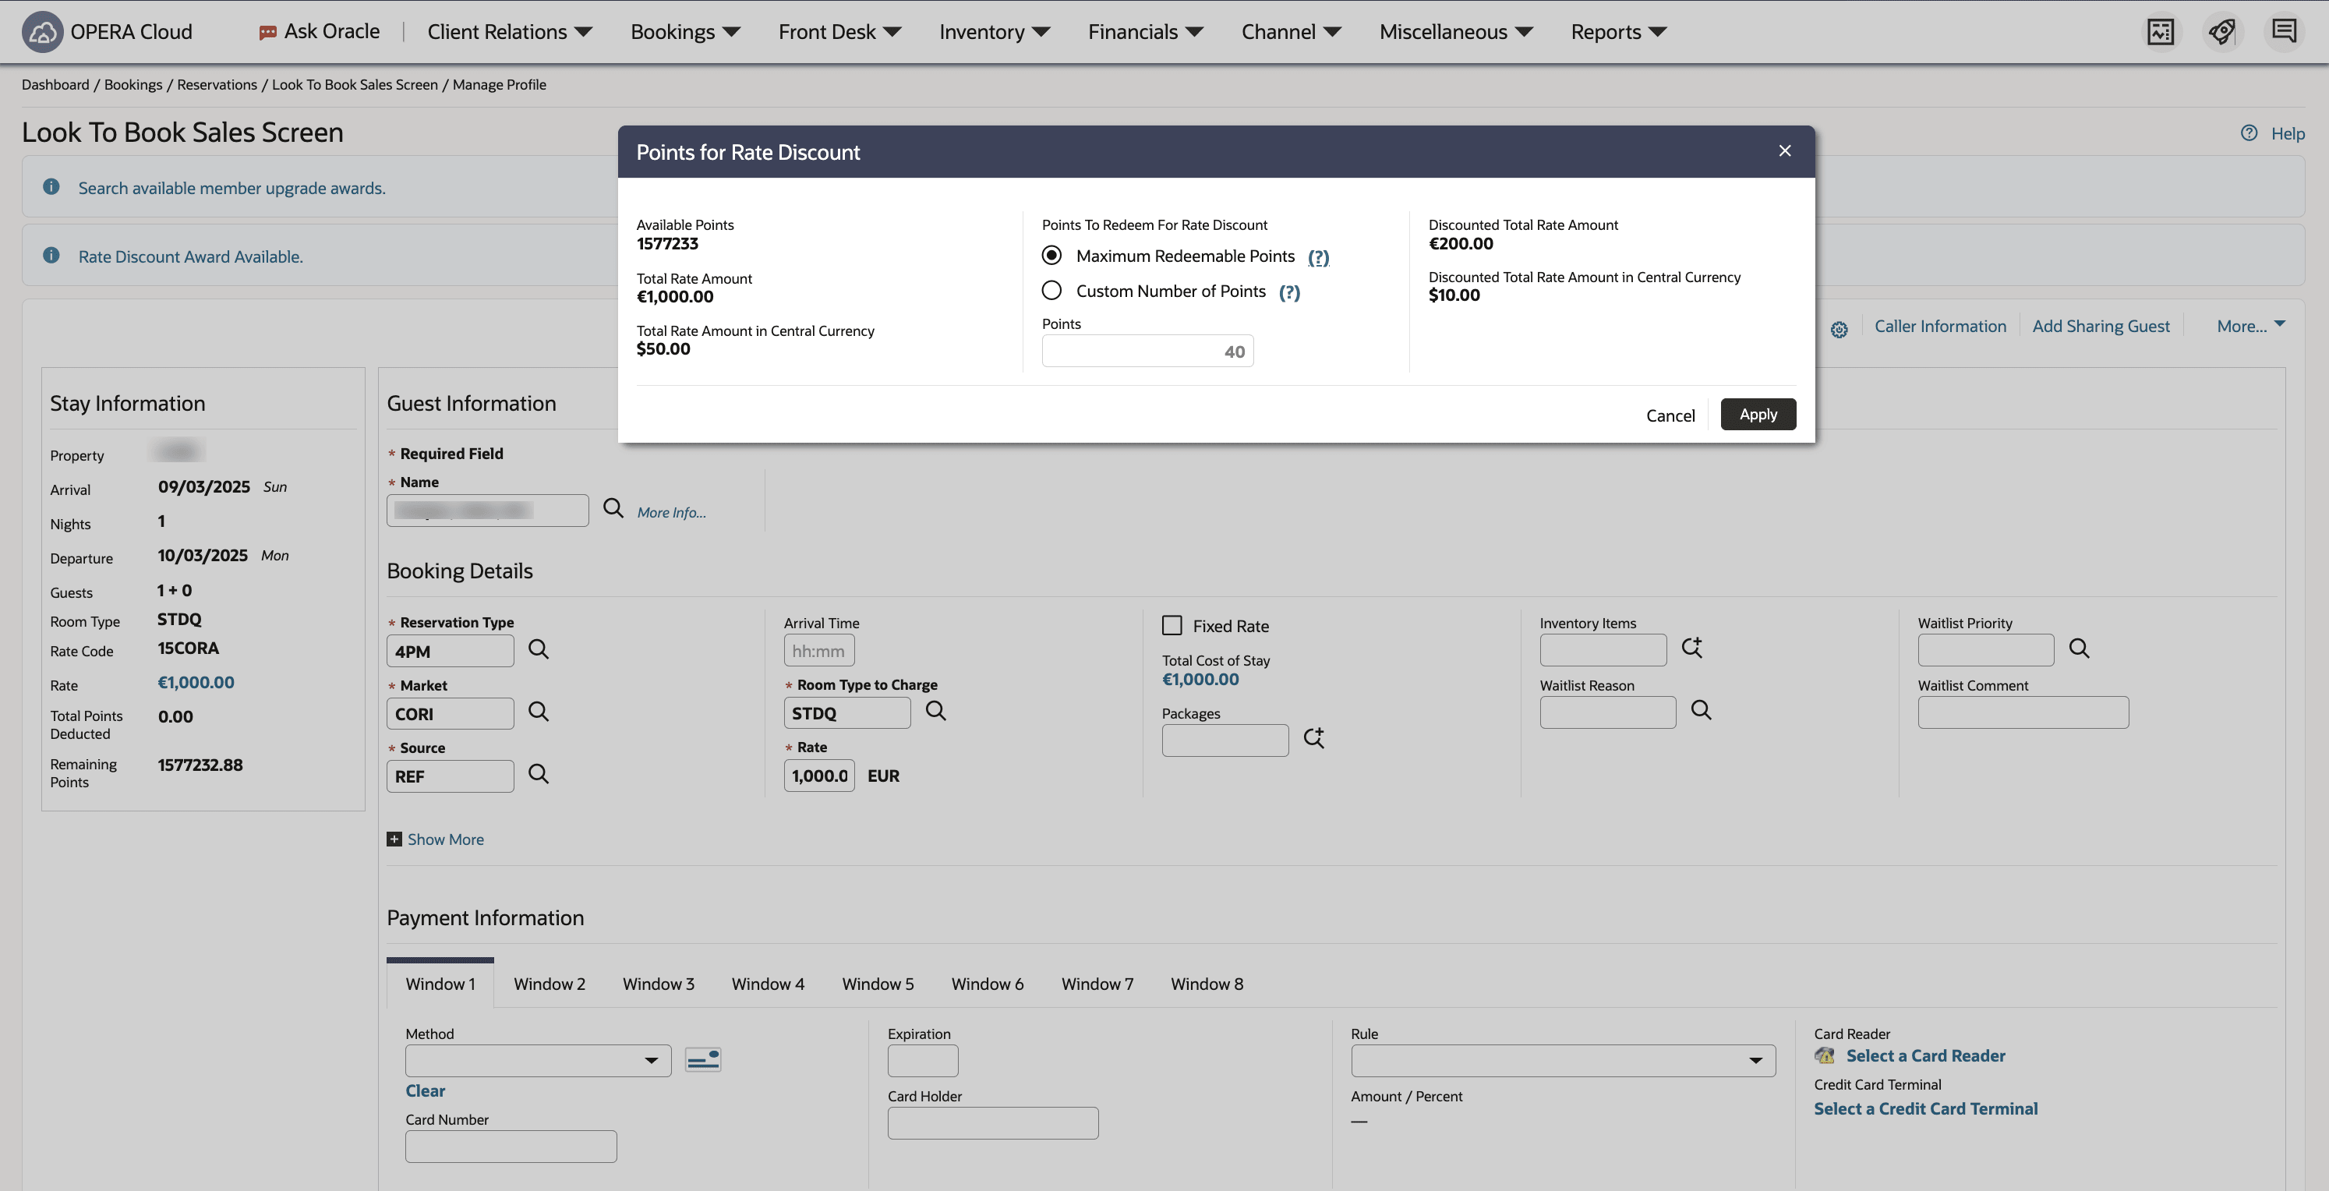Expand the More... actions dropdown
The height and width of the screenshot is (1191, 2329).
(x=2250, y=327)
